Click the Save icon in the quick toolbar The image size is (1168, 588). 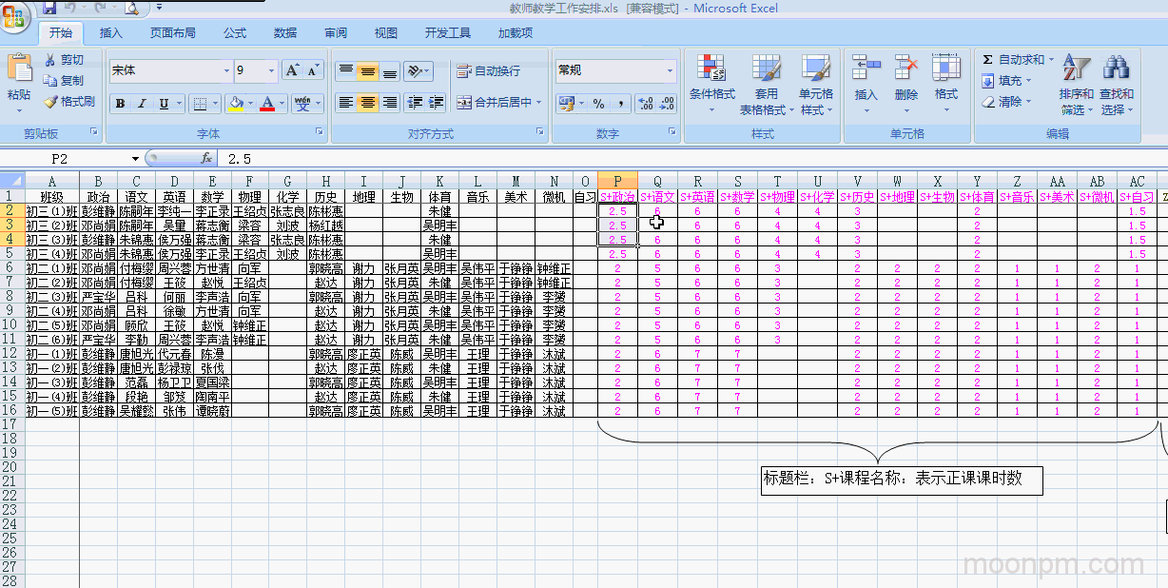click(x=49, y=8)
